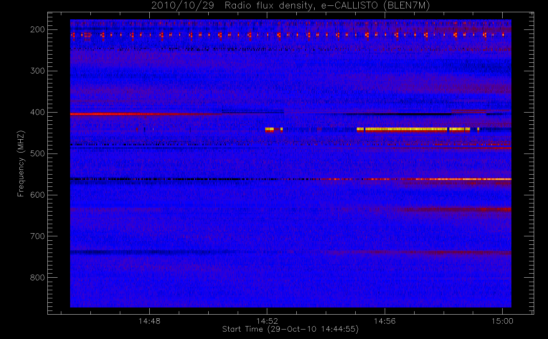Click the 'Frequency (MHz)' axis label

[x=21, y=163]
